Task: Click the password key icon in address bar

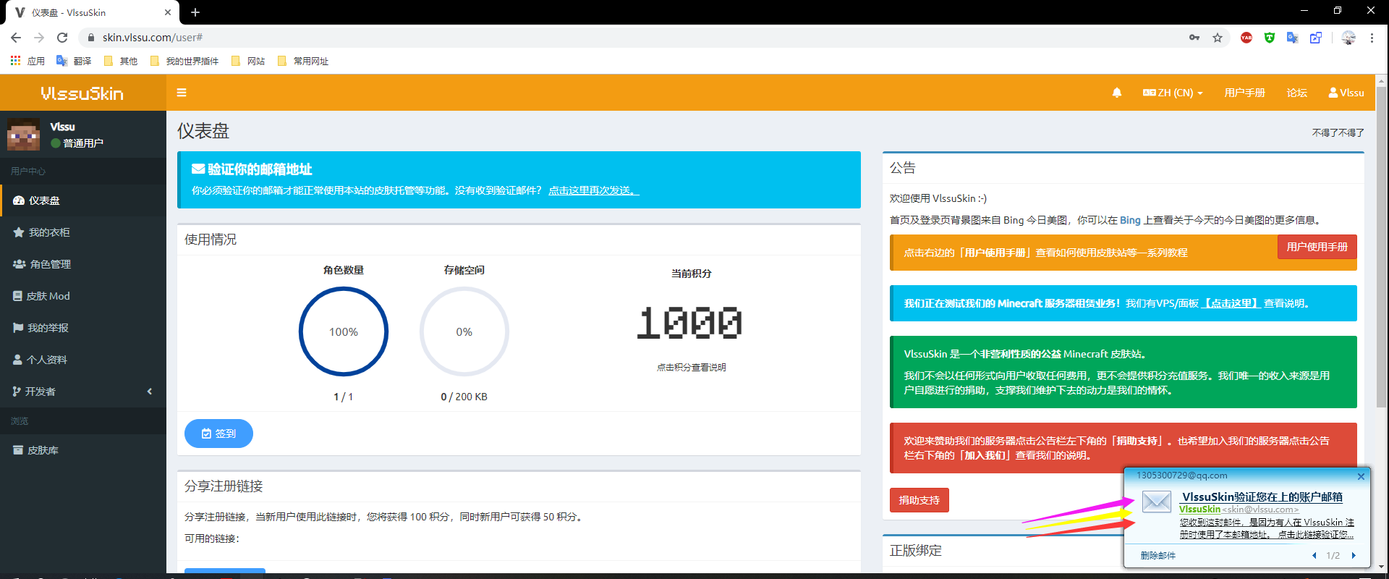Action: (1194, 38)
